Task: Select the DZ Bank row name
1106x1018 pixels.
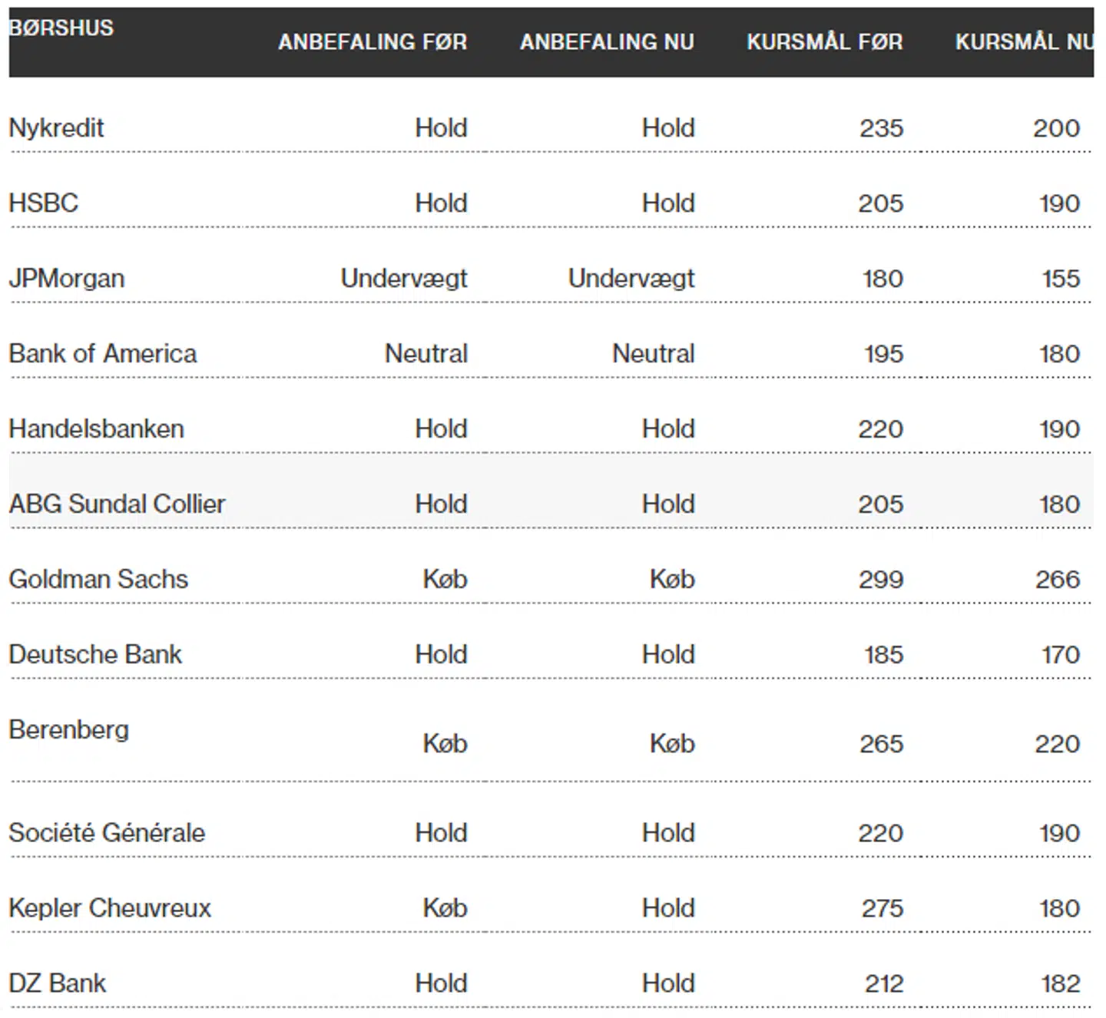Action: (58, 983)
